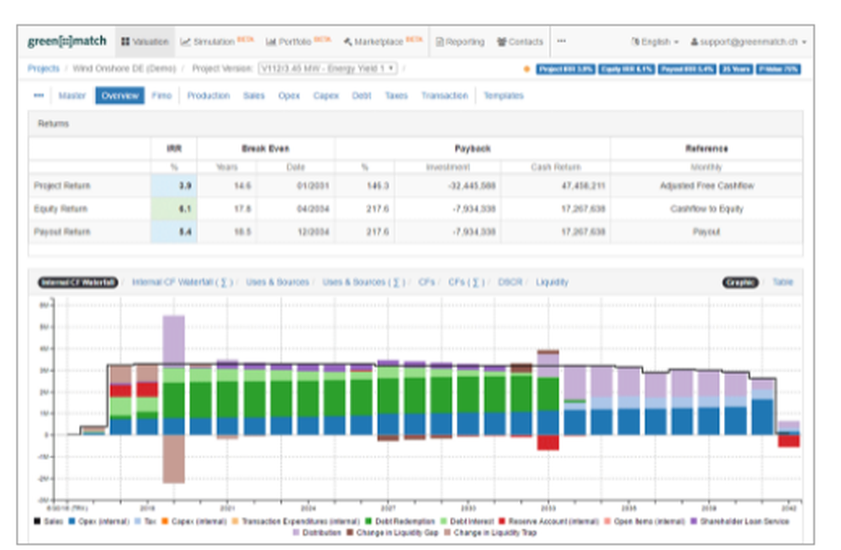841x550 pixels.
Task: Open the support@greenmatch.ch account menu
Action: (748, 42)
